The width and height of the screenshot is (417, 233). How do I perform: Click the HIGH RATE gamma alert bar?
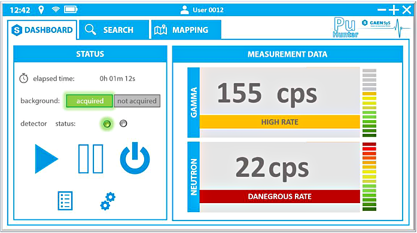tap(280, 122)
